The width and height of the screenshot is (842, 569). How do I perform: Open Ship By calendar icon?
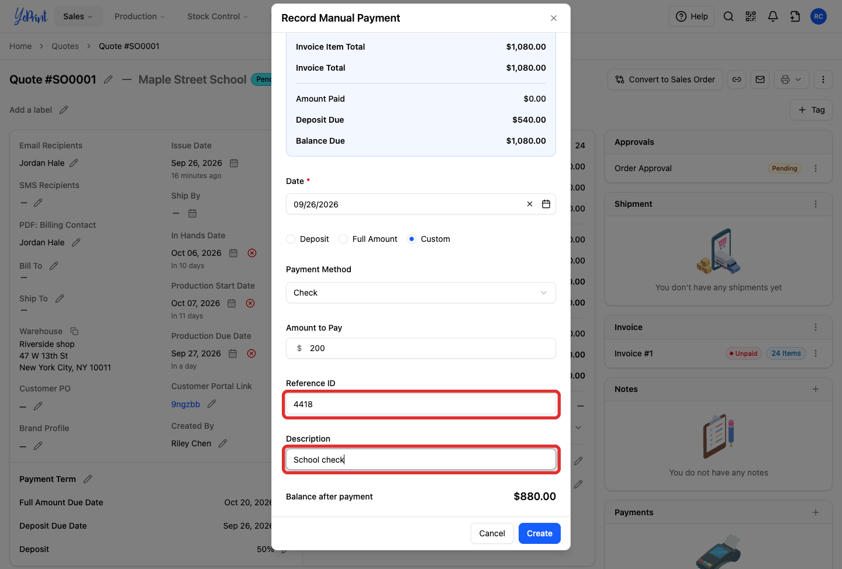[x=192, y=213]
